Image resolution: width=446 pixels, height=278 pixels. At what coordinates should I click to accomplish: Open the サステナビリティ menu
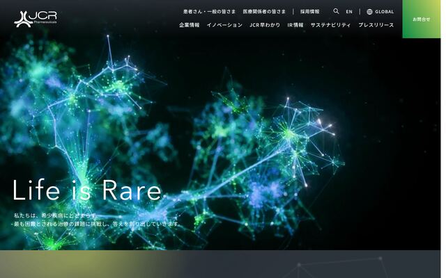330,25
